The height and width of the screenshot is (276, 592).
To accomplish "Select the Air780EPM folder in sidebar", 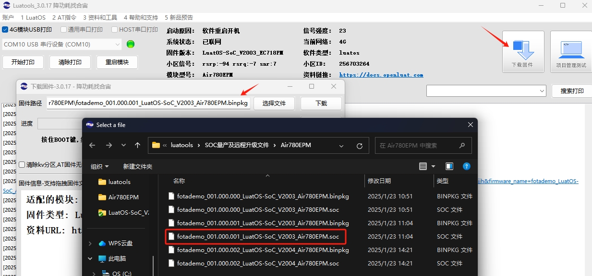I will [118, 197].
